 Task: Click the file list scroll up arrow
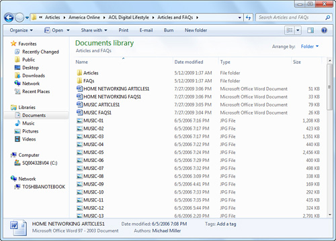pyautogui.click(x=330, y=60)
